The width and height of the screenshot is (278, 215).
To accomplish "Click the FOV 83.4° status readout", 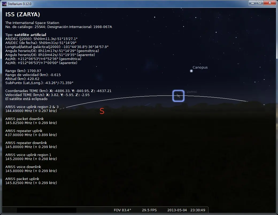I will click(x=122, y=210).
